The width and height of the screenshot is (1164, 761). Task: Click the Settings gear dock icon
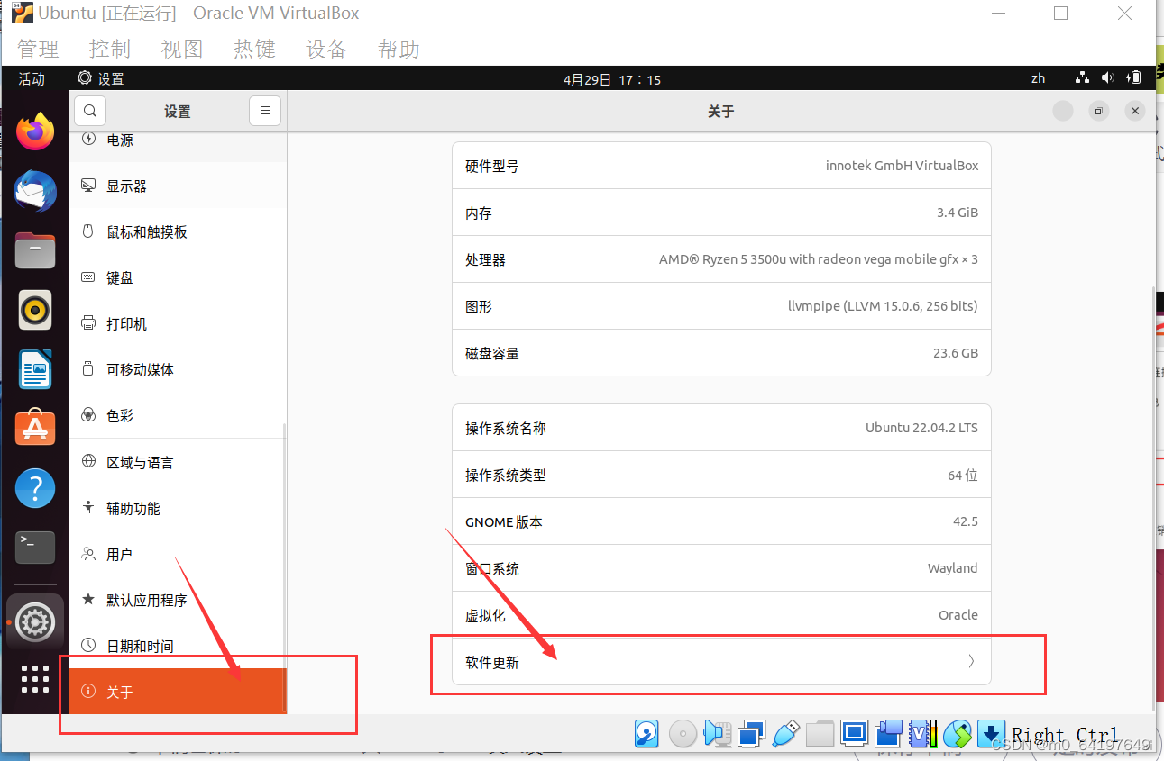[35, 622]
